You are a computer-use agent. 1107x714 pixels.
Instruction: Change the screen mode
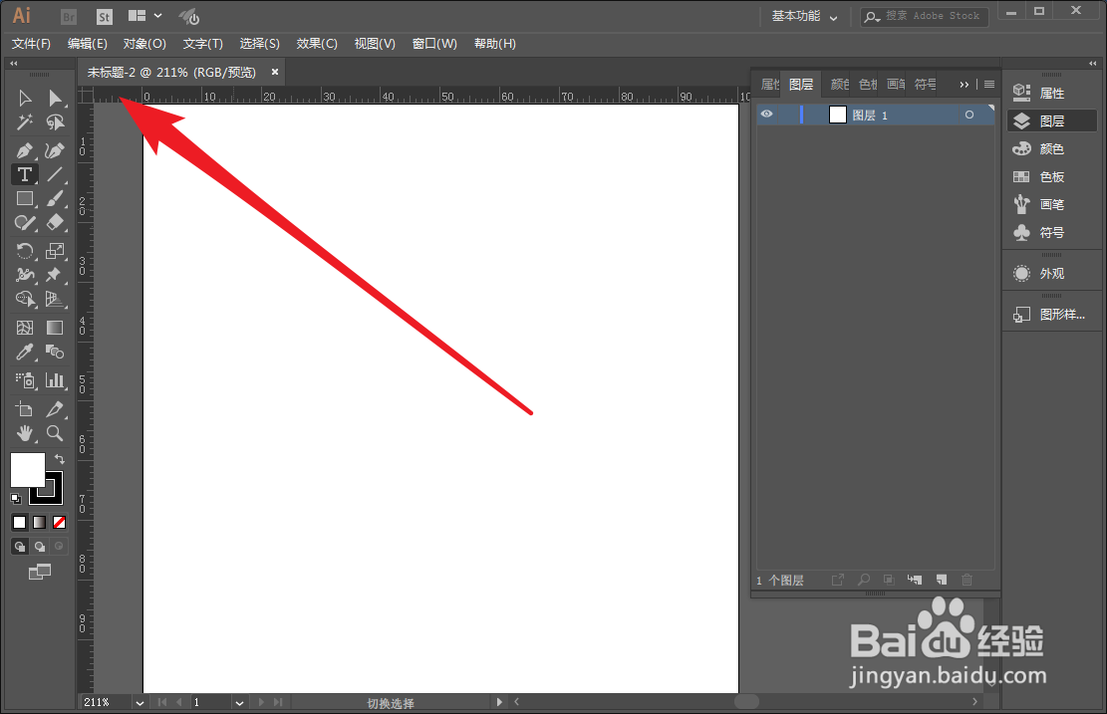point(40,573)
